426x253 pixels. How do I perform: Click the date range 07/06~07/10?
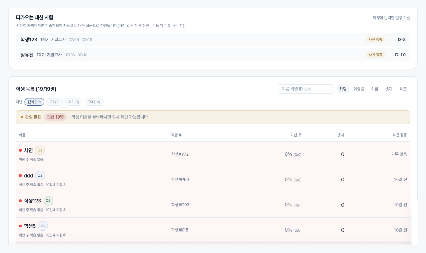click(76, 55)
